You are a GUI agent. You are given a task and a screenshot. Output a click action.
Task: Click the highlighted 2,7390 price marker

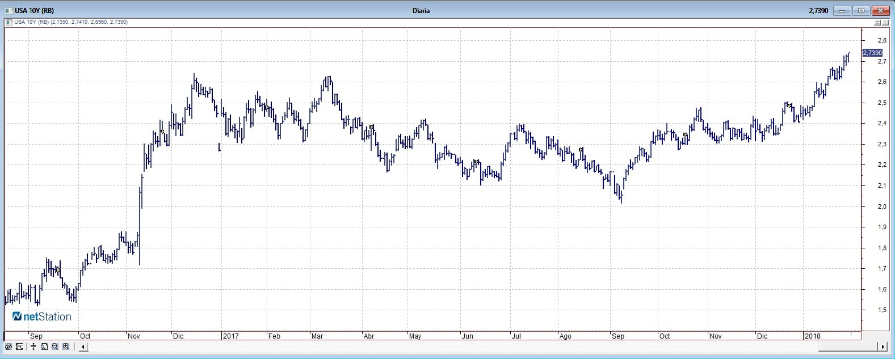pos(872,53)
